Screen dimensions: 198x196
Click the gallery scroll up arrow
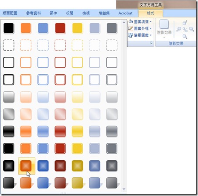click(x=124, y=22)
